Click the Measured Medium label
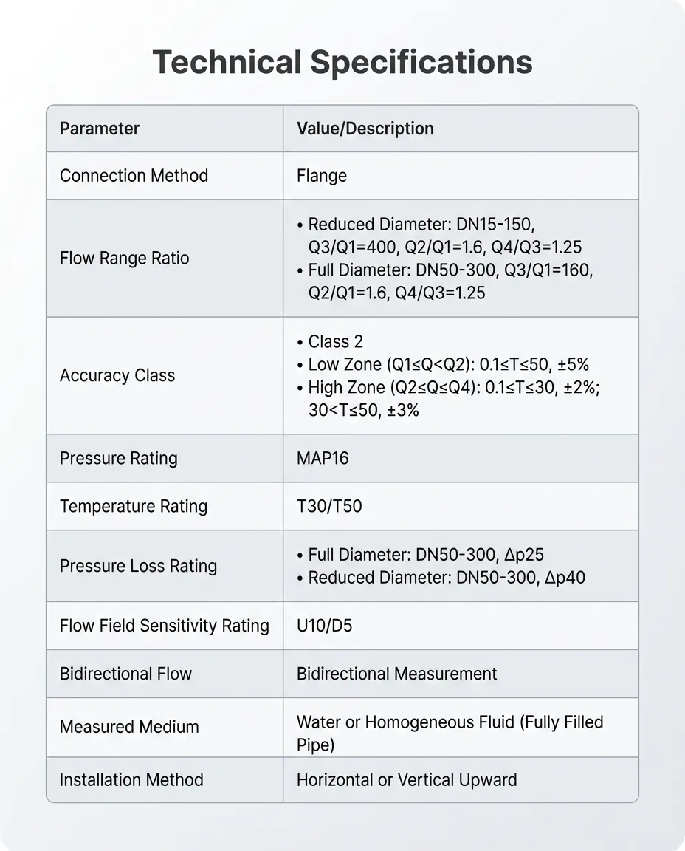Viewport: 685px width, 851px height. point(129,727)
